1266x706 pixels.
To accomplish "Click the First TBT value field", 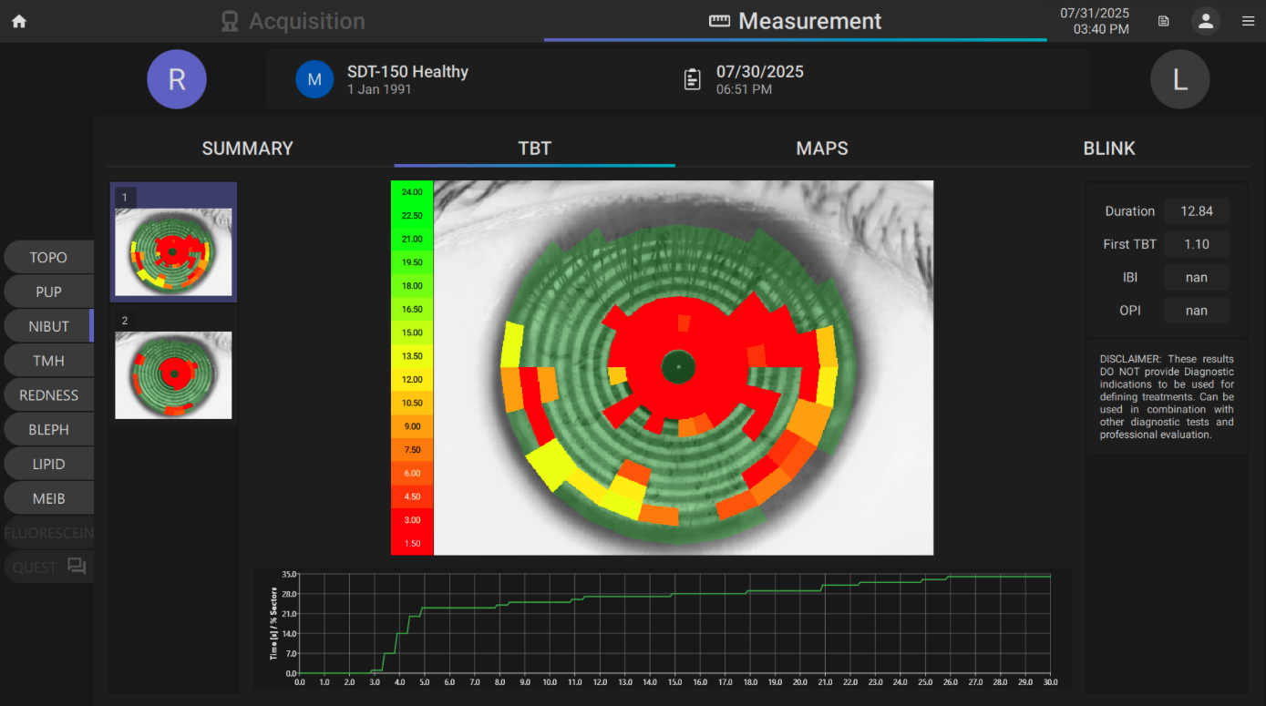I will point(1197,244).
